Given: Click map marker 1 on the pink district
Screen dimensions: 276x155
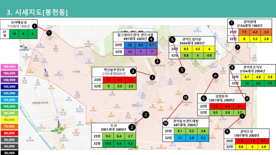Looking at the screenshot, I should click(49, 33).
